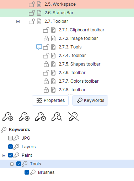Collapse the Paint keyword node
This screenshot has width=134, height=181.
[4, 155]
